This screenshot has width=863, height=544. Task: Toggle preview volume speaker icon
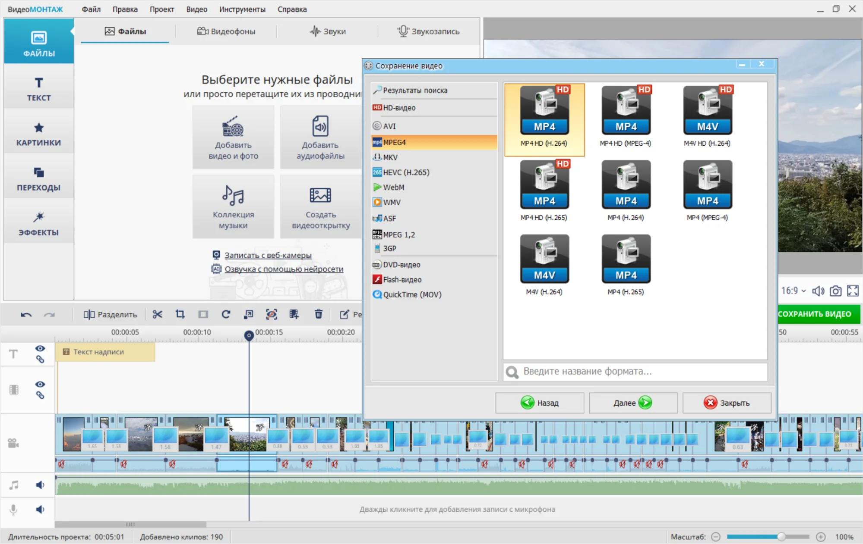coord(818,291)
